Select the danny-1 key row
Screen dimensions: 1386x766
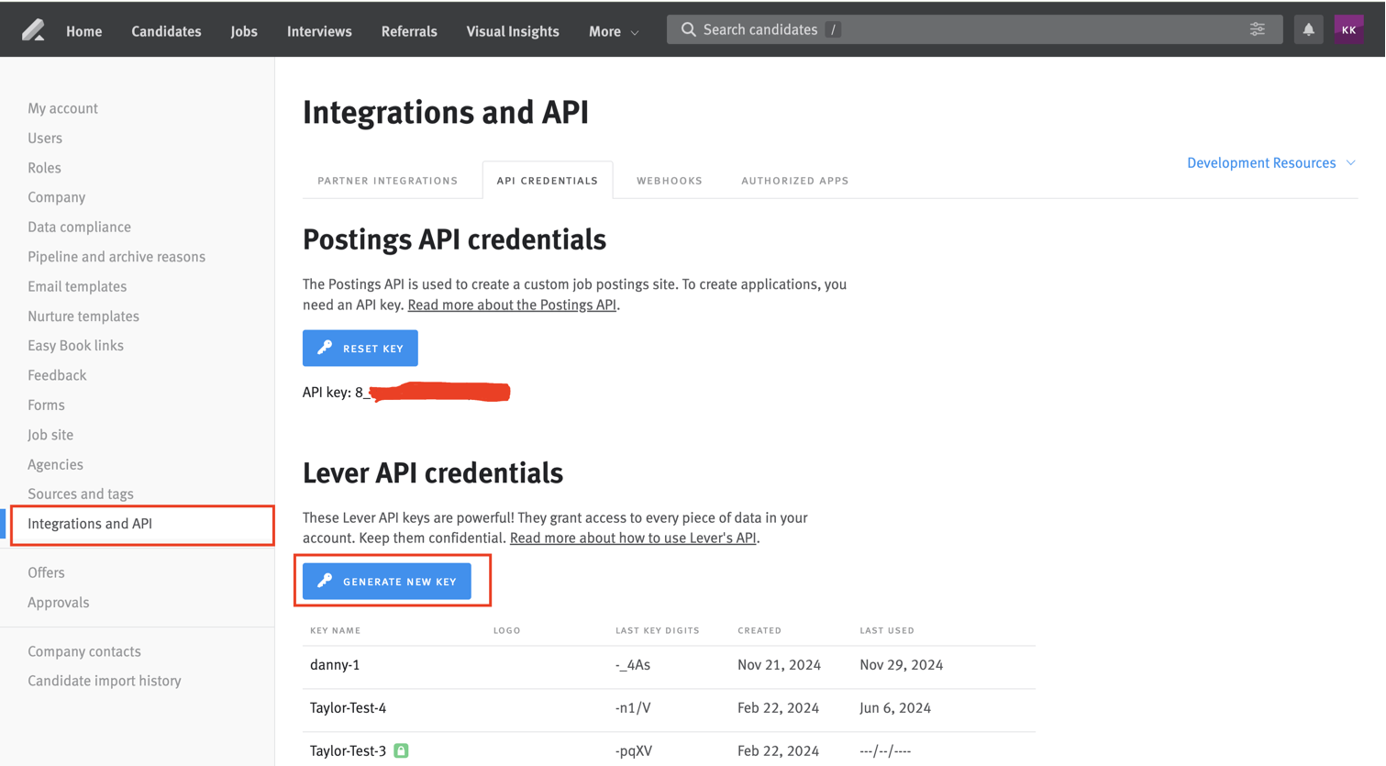click(669, 665)
